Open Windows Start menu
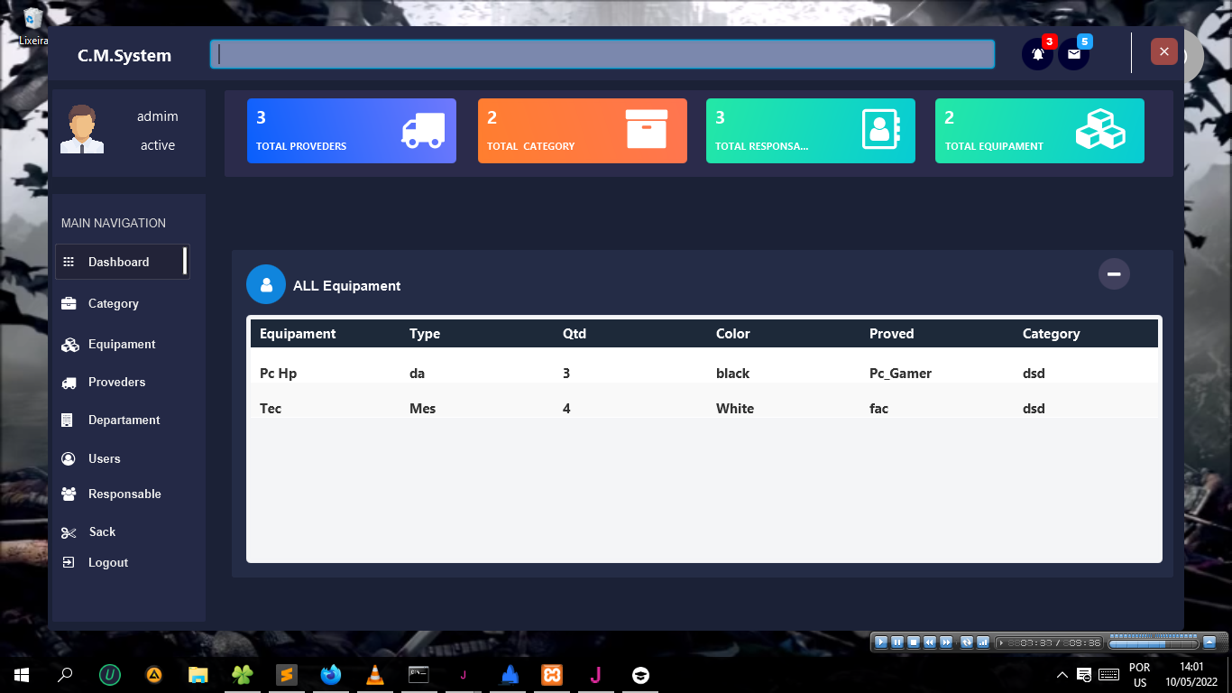1232x693 pixels. 22,674
